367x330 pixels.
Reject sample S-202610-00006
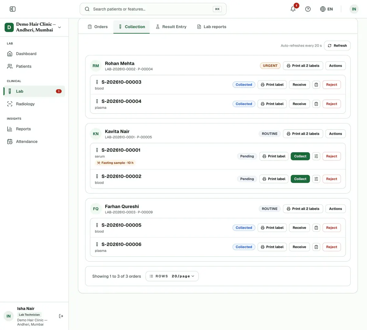click(332, 247)
